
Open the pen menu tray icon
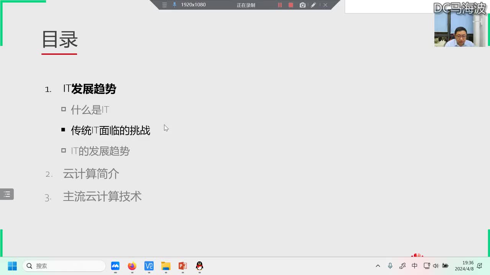pos(402,266)
